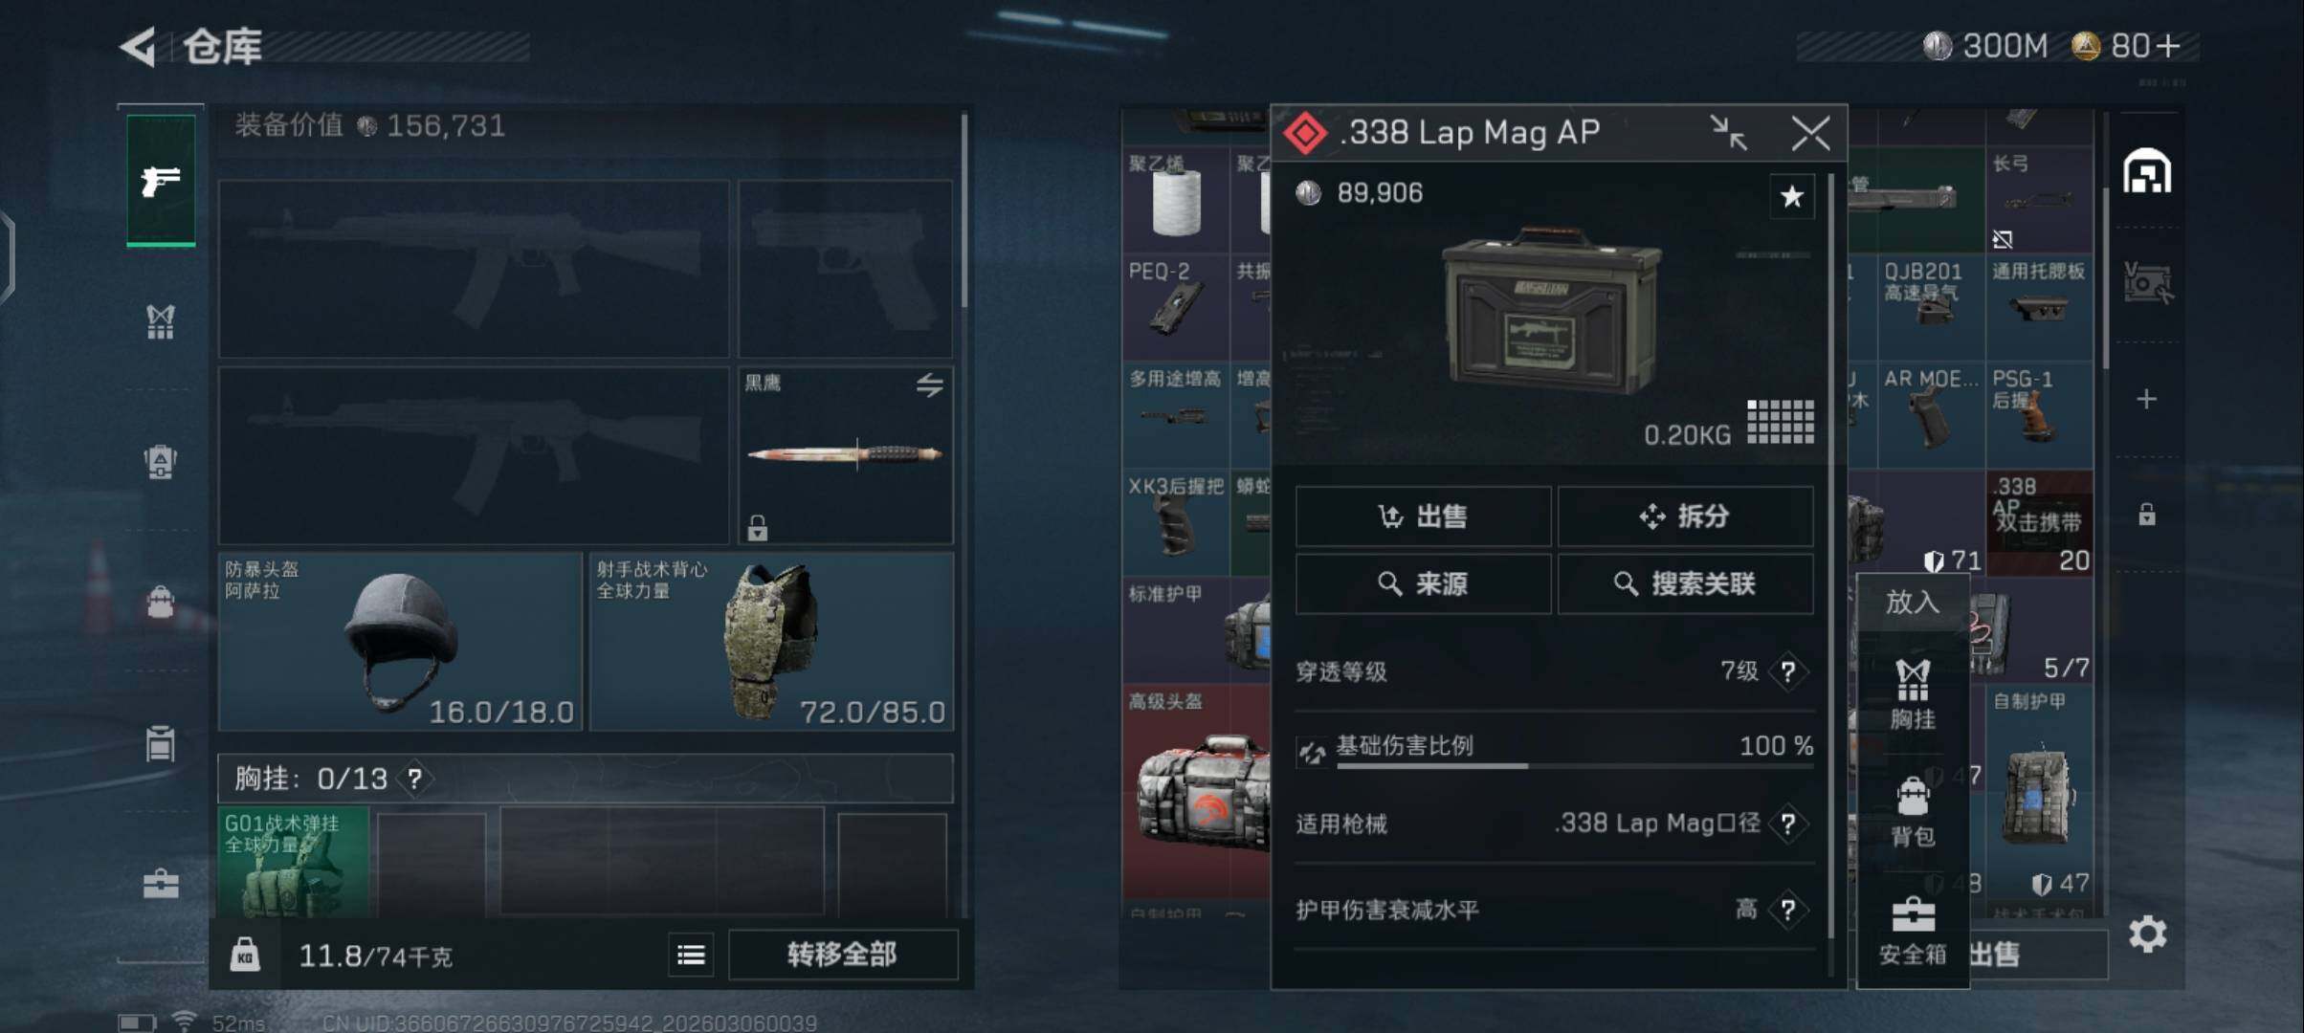The image size is (2304, 1033).
Task: Open the list view menu next to 转移全部
Action: tap(691, 955)
